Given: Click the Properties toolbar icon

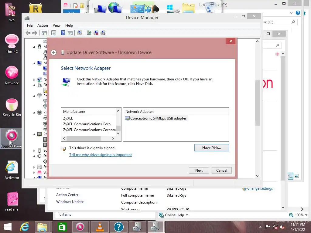Looking at the screenshot, I should (x=53, y=33).
